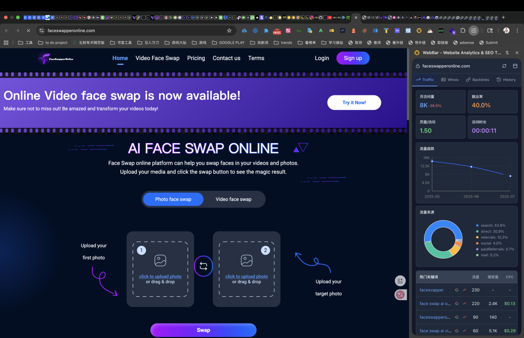
Task: Click the WebBar panel layout icon beside refresh
Action: coord(515,66)
